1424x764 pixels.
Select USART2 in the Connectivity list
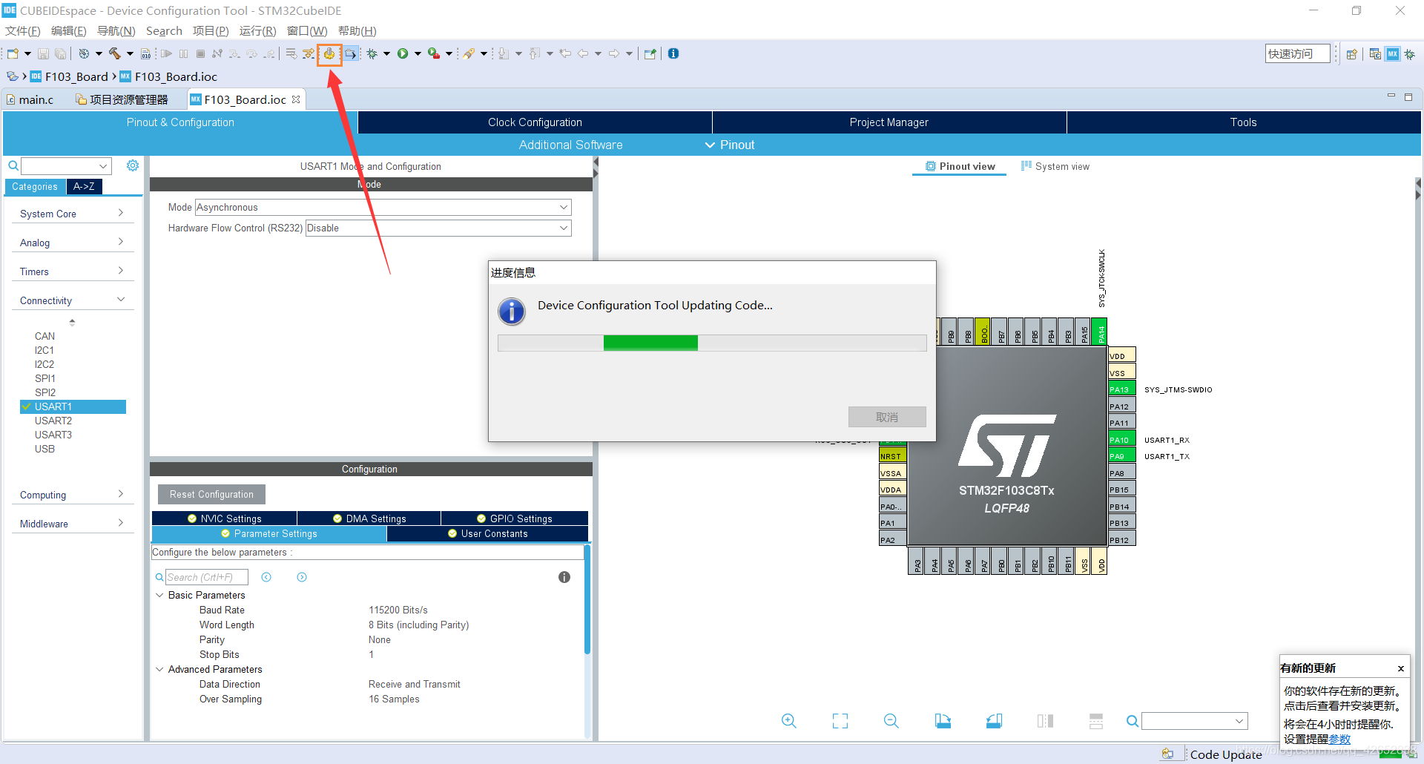[53, 421]
